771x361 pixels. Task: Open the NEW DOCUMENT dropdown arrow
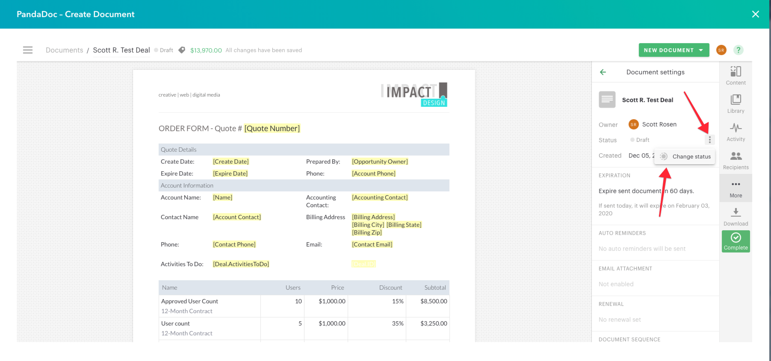(701, 50)
